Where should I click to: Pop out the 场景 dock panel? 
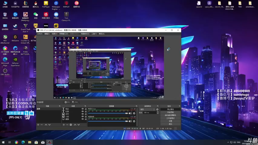(60, 106)
